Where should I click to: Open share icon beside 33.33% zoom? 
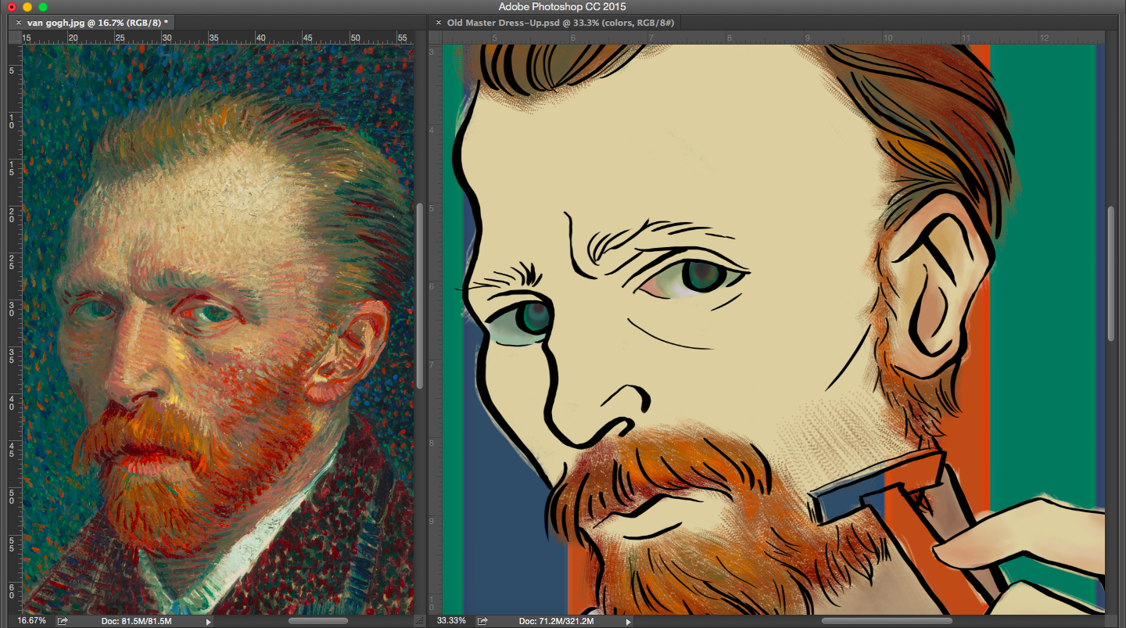(482, 621)
